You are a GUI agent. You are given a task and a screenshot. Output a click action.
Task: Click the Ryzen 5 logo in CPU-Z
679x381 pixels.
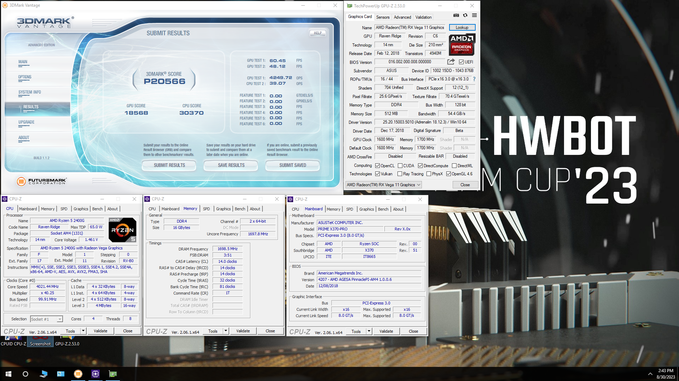122,230
